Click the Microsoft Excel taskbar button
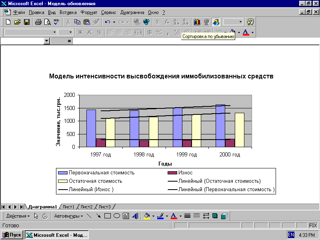 57,235
